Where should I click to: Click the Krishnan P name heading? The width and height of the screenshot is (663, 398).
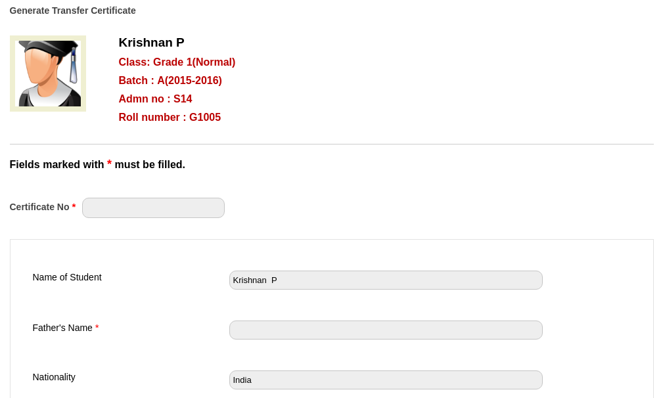pos(151,43)
